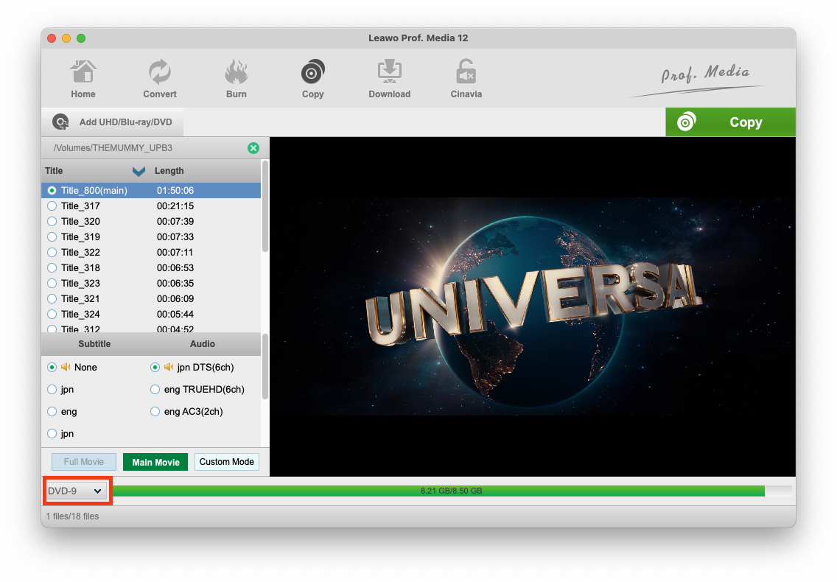Choose first jpn subtitle option
The image size is (837, 582).
pos(52,390)
